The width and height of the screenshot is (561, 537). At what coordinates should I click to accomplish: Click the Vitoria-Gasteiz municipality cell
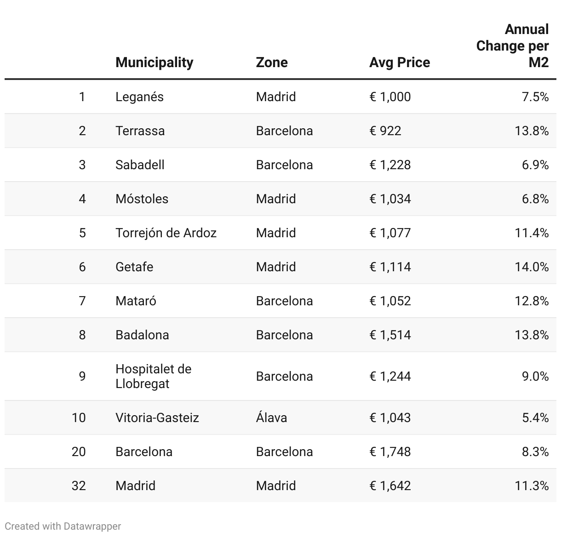click(x=157, y=418)
